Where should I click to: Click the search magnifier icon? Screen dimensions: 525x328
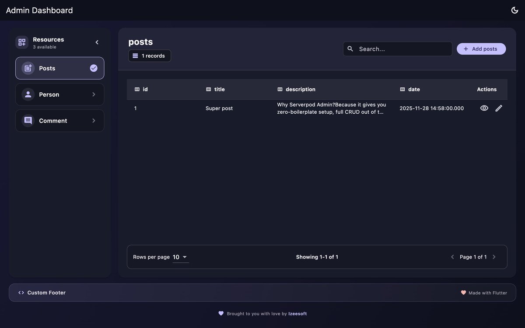(350, 49)
